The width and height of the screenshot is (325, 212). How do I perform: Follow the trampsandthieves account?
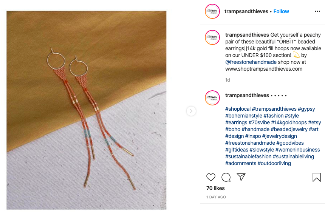click(x=281, y=11)
